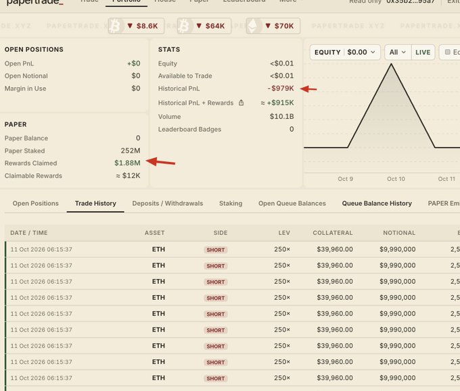Image resolution: width=460 pixels, height=391 pixels.
Task: Click the Volume value $10.1B
Action: (281, 117)
